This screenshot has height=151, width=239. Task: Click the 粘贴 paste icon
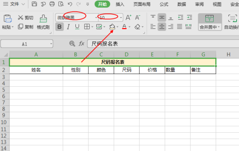coord(7,19)
